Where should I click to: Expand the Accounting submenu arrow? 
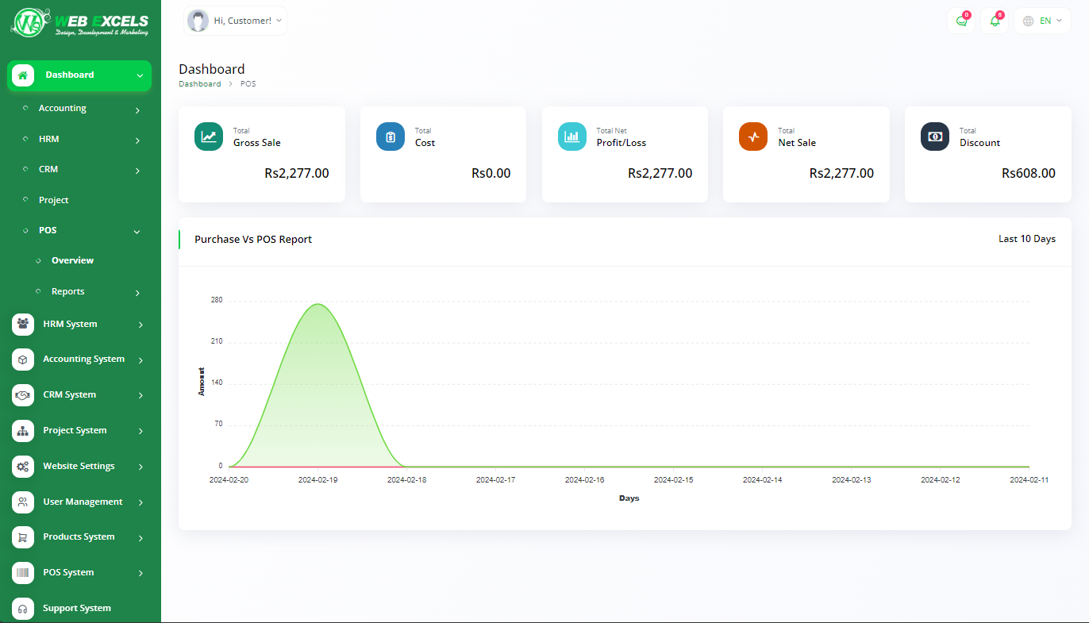coord(137,110)
